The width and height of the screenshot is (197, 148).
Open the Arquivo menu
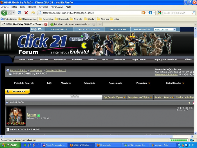pos(5,7)
